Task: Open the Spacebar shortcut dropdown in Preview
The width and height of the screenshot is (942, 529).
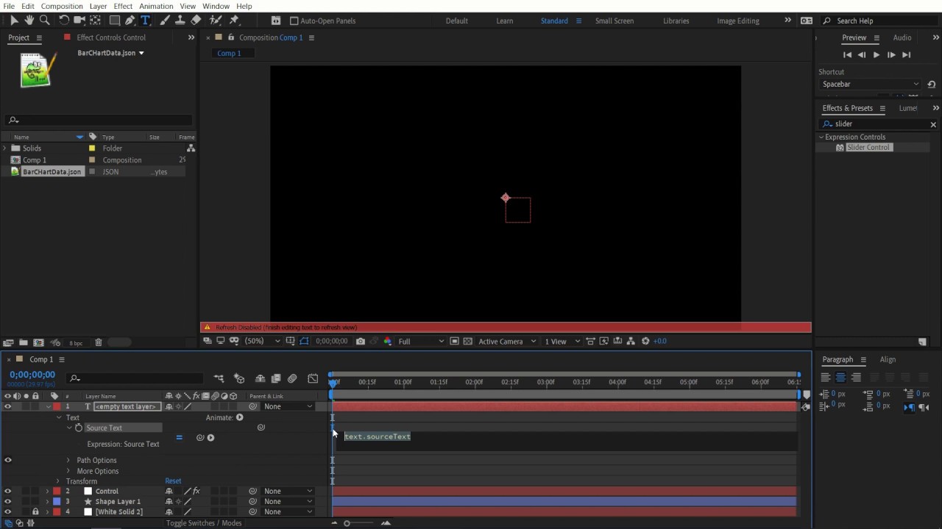Action: tap(871, 84)
